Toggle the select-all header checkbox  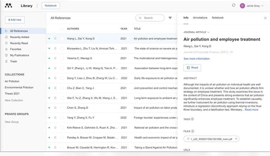[x=62, y=29]
